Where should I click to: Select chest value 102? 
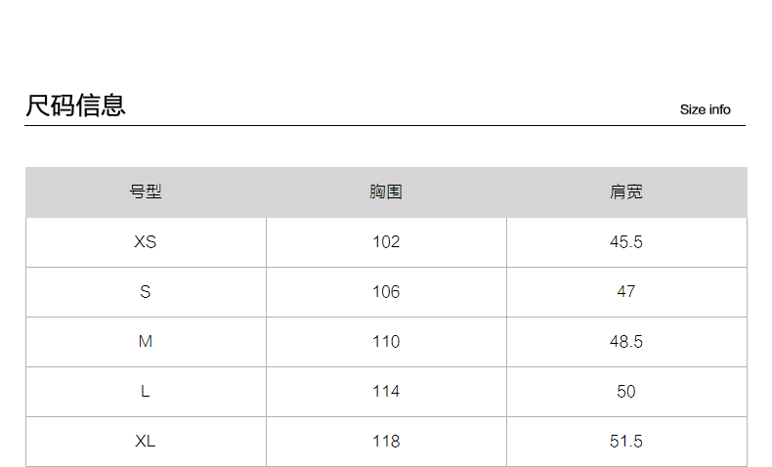tap(386, 242)
